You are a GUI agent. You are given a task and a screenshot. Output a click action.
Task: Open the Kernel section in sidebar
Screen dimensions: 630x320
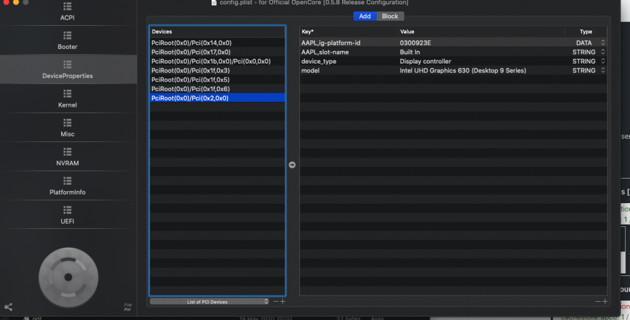coord(67,99)
